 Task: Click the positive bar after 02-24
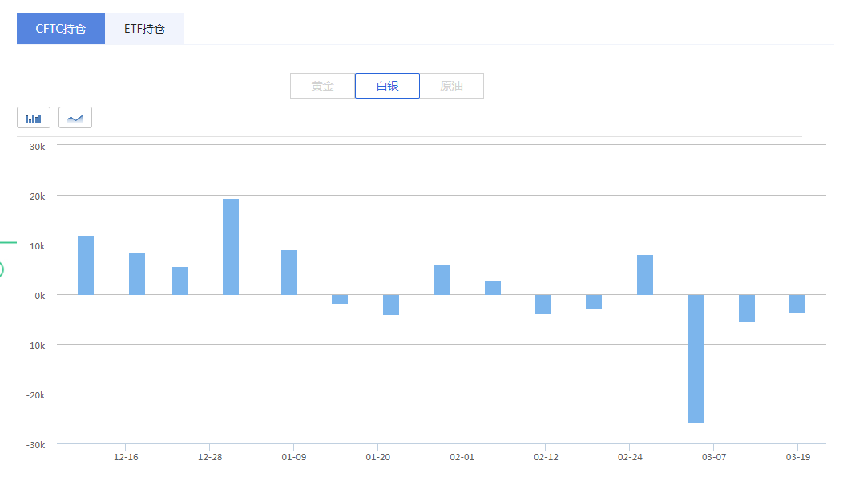pyautogui.click(x=645, y=275)
